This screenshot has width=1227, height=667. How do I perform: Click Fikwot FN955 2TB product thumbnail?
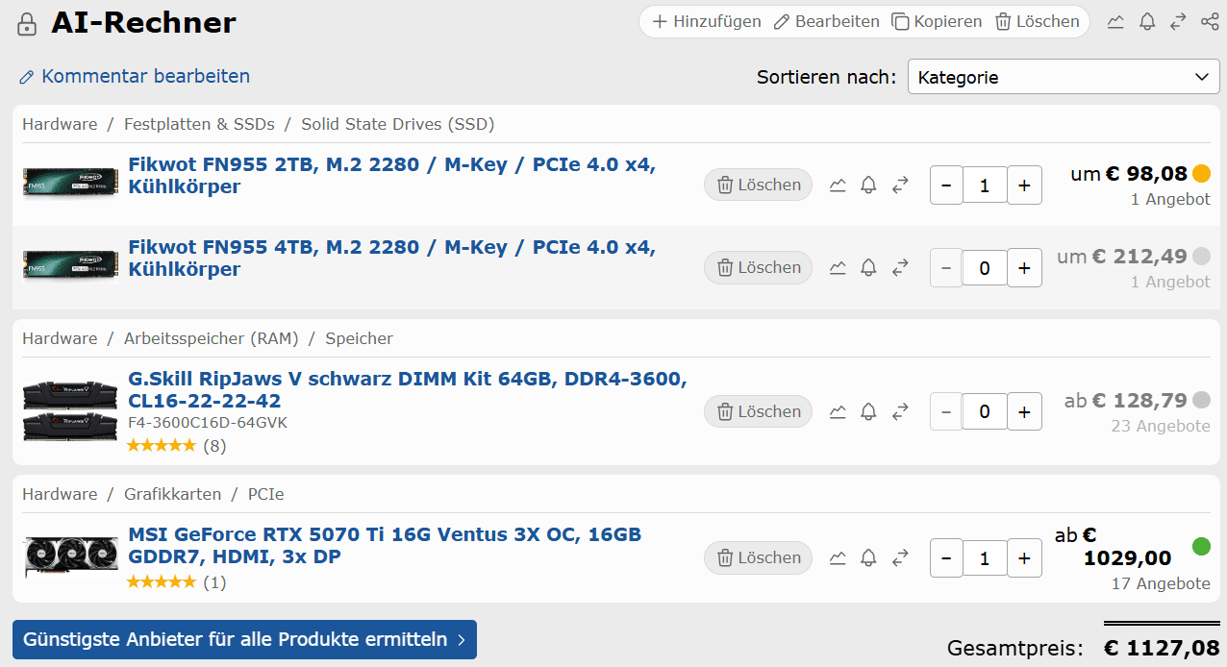71,184
